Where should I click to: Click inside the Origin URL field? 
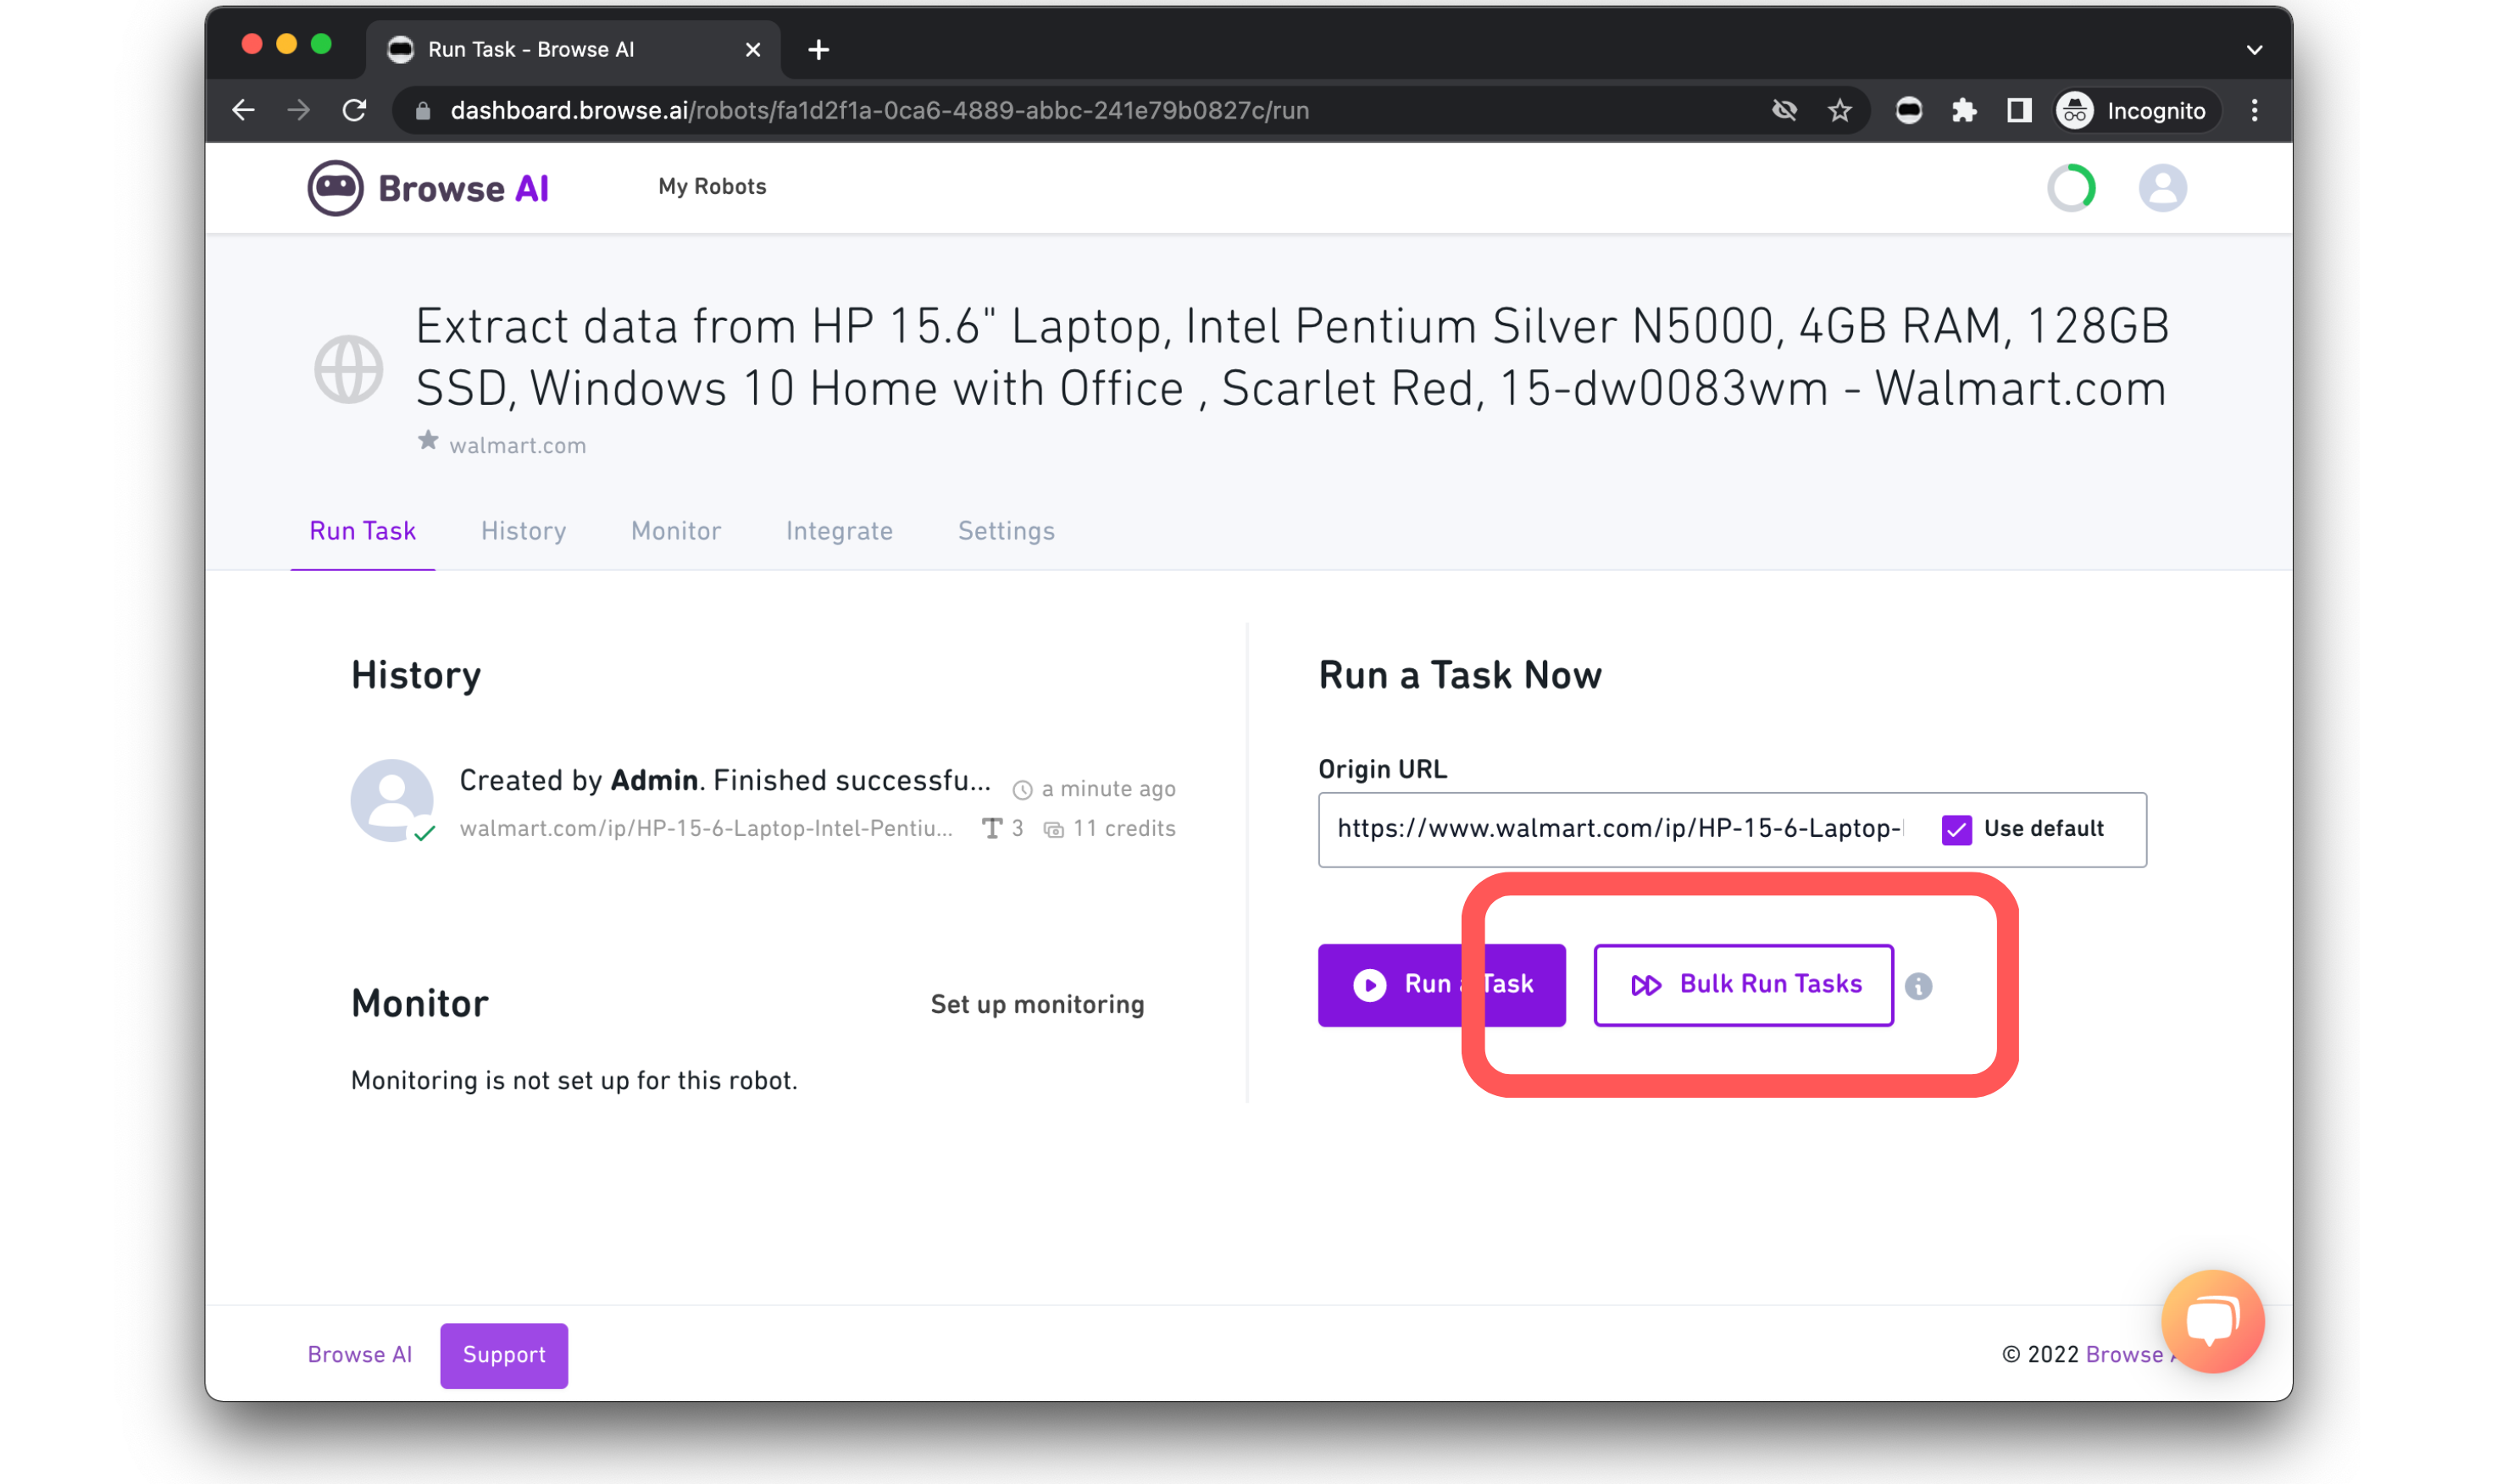(1620, 829)
